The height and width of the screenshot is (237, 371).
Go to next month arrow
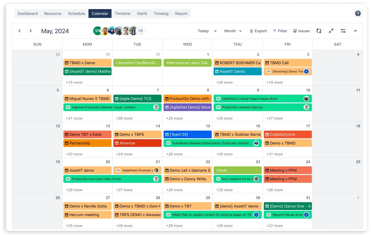pyautogui.click(x=30, y=31)
